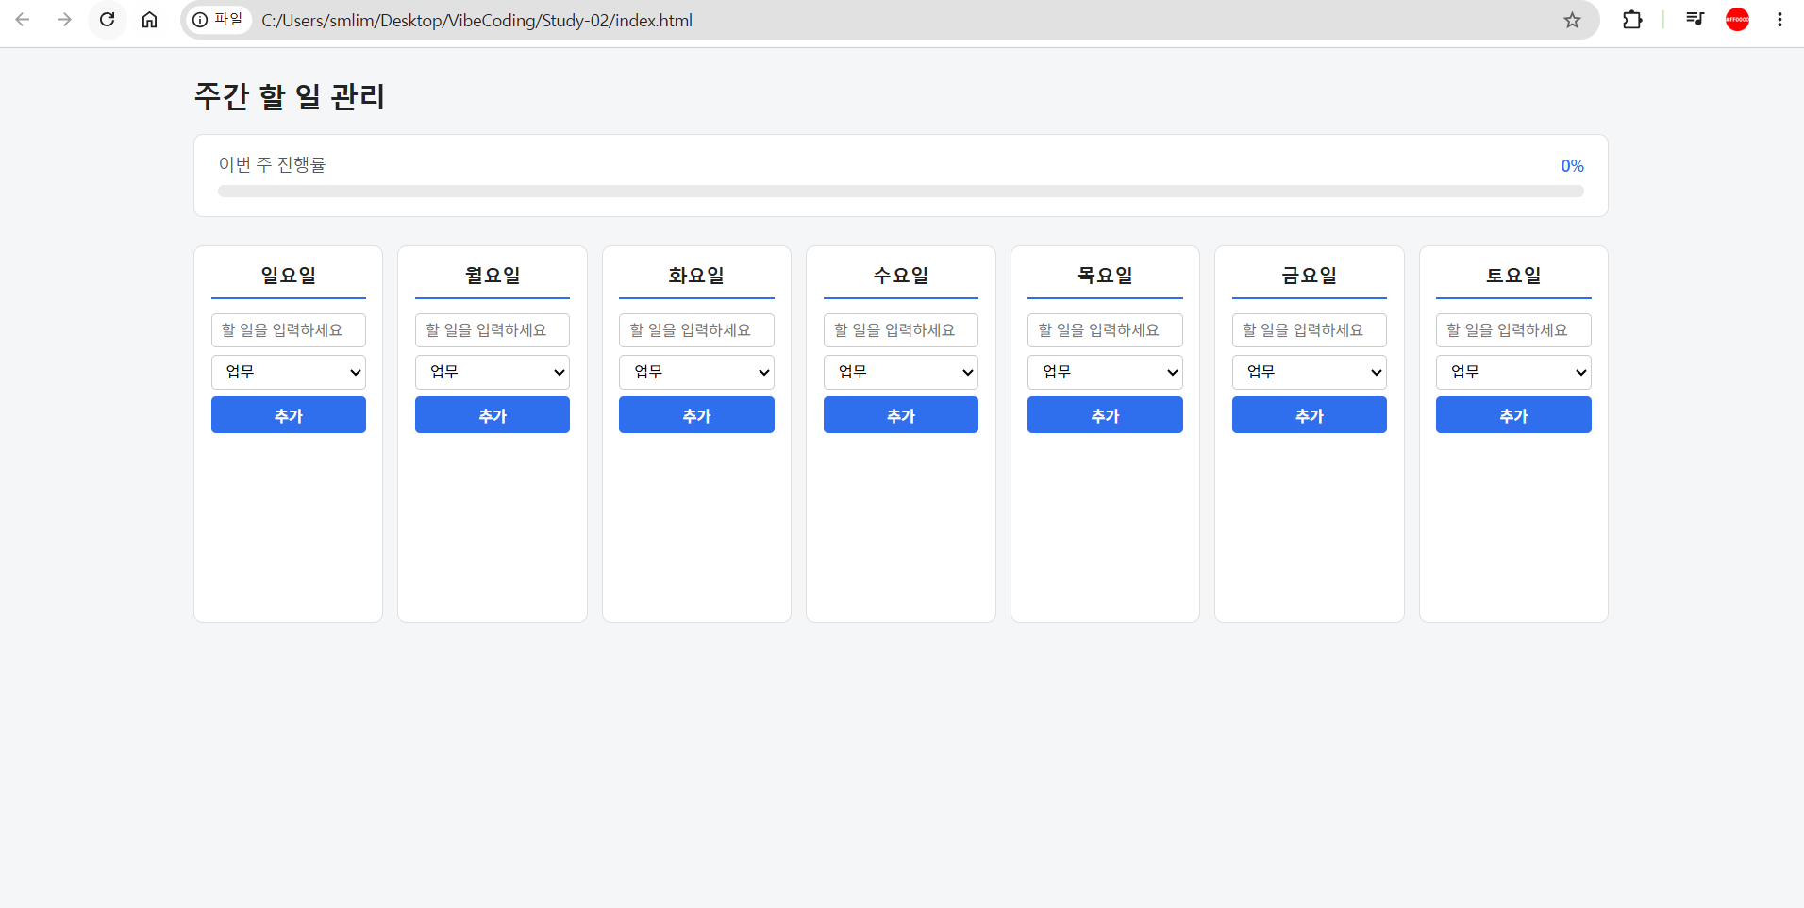The width and height of the screenshot is (1804, 908).
Task: Click the 토요일 column heading
Action: (x=1513, y=276)
